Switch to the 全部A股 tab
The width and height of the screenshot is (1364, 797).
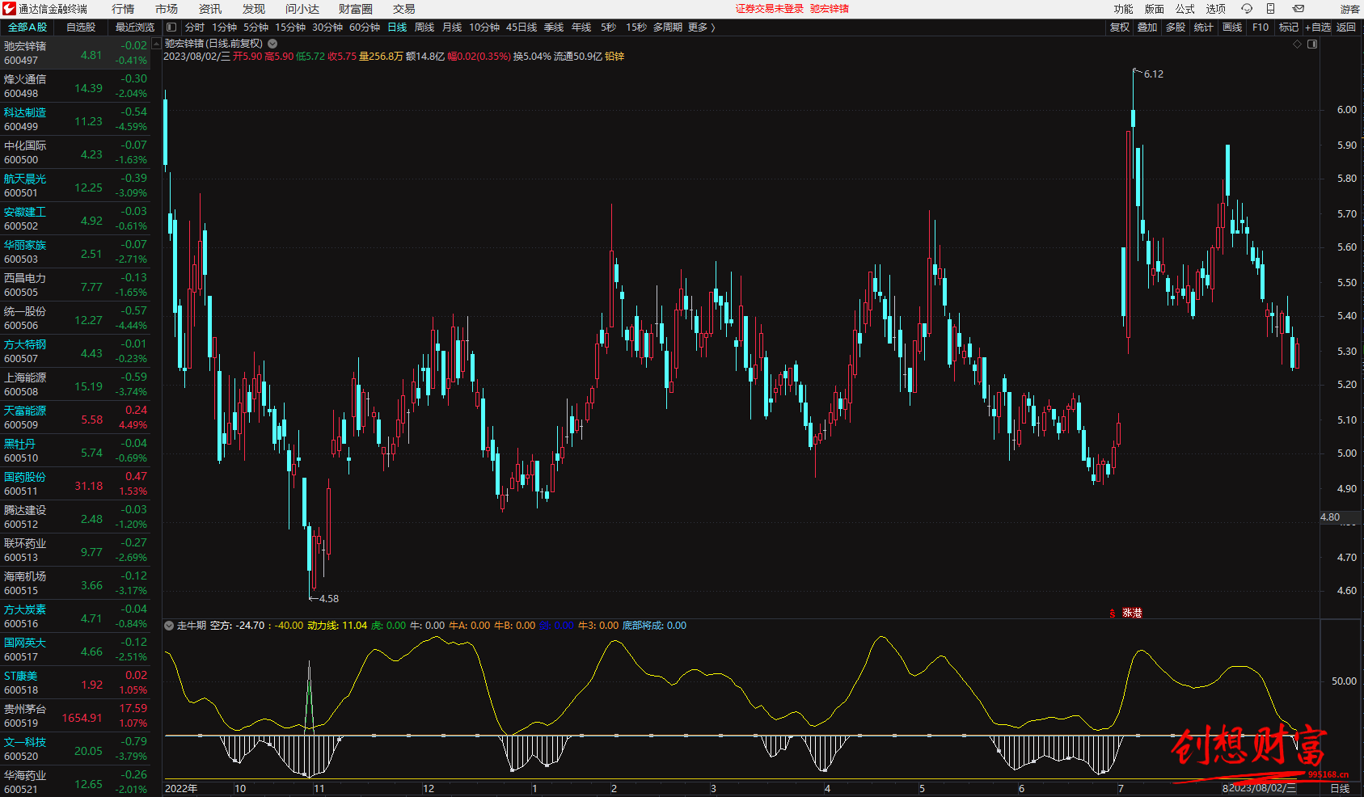pyautogui.click(x=27, y=27)
